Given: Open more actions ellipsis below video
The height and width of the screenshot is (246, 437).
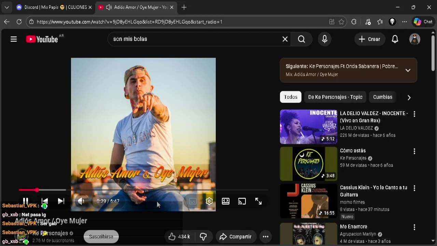Looking at the screenshot, I should click(x=266, y=236).
